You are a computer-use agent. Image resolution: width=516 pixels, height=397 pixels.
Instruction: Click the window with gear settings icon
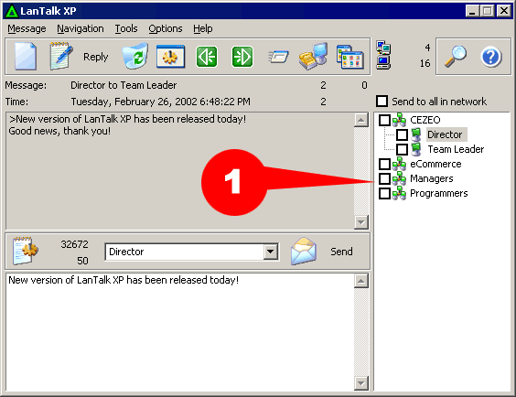click(x=170, y=57)
